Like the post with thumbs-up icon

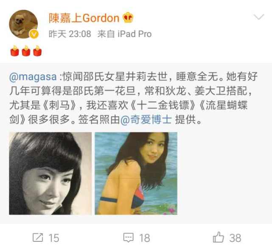218,237
